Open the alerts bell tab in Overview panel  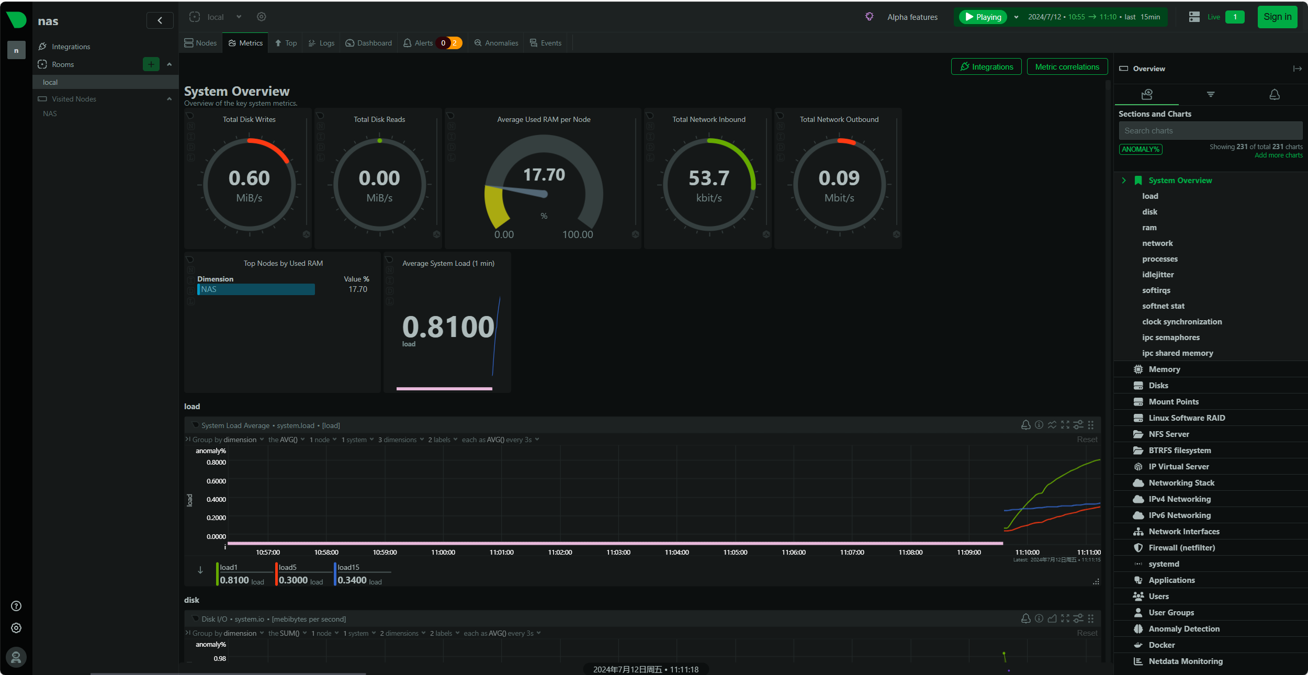point(1275,95)
